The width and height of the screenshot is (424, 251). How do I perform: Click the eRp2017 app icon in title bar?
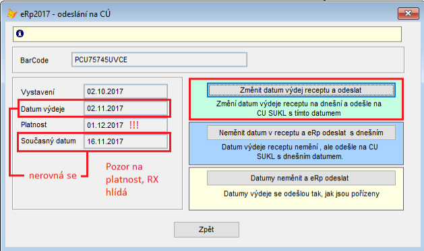click(x=12, y=13)
